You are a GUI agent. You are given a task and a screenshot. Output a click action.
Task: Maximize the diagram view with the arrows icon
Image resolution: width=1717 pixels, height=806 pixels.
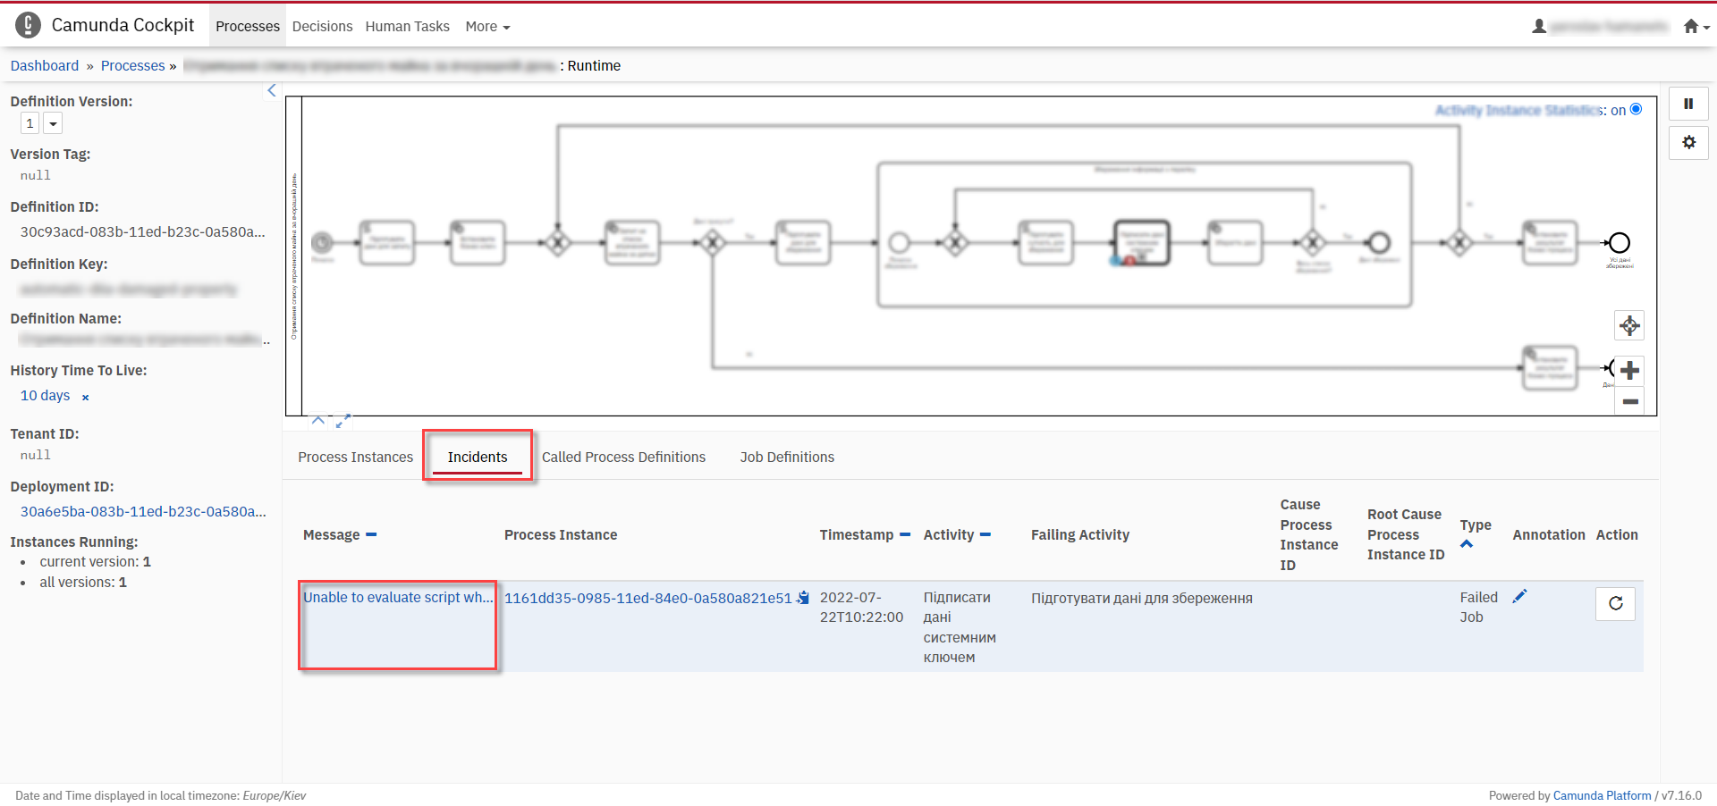343,420
